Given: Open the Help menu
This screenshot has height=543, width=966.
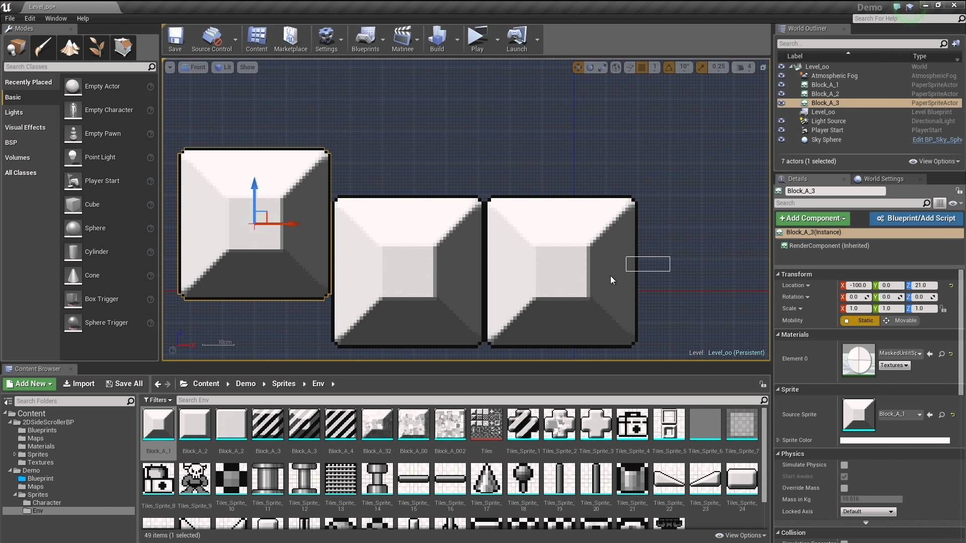Looking at the screenshot, I should pyautogui.click(x=83, y=19).
